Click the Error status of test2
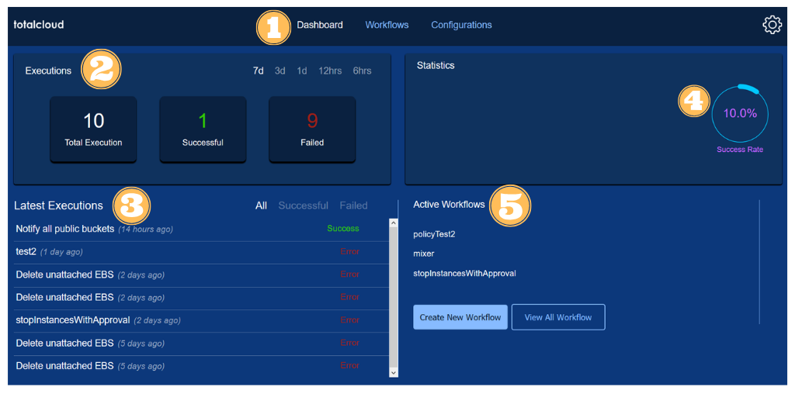Image resolution: width=795 pixels, height=397 pixels. (x=350, y=252)
